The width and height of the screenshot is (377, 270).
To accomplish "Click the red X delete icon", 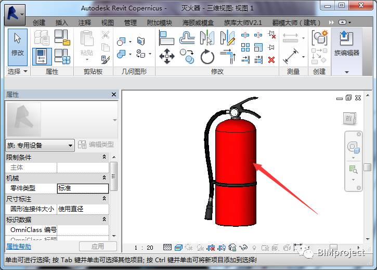I will [x=271, y=60].
